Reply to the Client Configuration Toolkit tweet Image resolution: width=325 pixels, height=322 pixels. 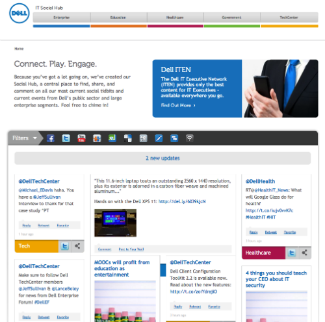click(x=178, y=306)
